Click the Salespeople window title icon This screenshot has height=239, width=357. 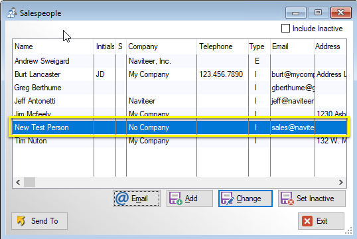pos(11,13)
